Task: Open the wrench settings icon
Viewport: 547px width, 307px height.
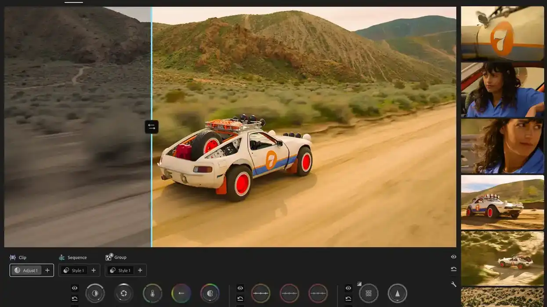Action: coord(454,284)
